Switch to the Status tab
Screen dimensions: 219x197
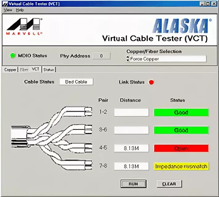point(48,70)
